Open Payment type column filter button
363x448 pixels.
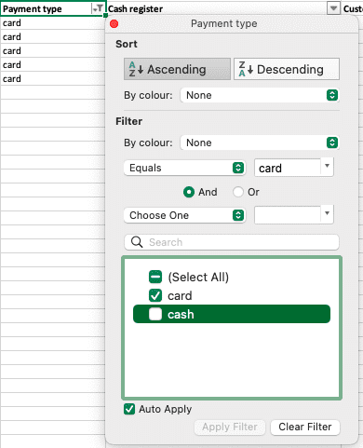(x=98, y=8)
